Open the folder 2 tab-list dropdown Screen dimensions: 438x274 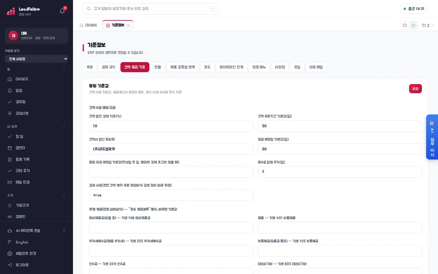click(428, 25)
